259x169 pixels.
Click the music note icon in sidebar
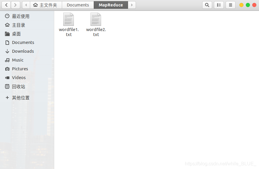click(7, 60)
